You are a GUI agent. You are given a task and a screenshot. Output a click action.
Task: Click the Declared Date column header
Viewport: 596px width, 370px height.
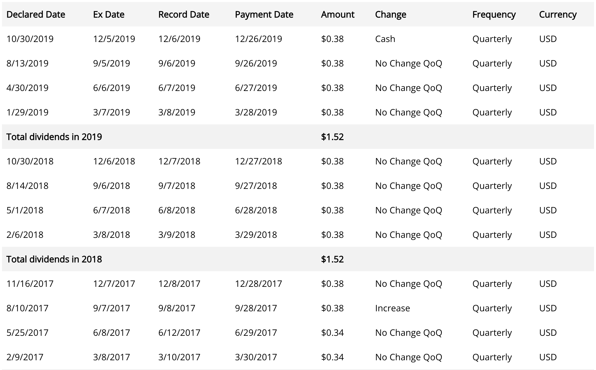[x=36, y=14]
